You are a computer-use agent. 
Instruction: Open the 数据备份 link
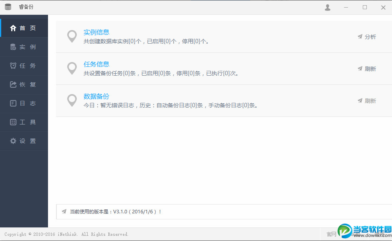(96, 96)
